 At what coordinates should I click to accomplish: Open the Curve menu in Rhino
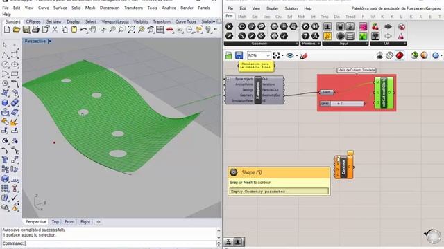[x=43, y=8]
